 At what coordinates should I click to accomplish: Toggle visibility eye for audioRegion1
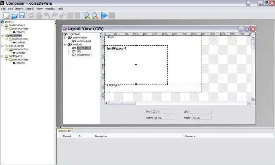[74, 41]
